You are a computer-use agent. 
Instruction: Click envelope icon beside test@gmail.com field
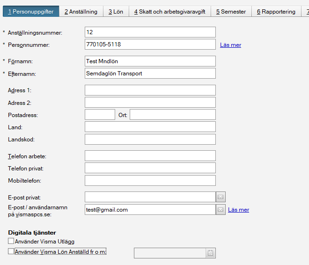tap(221, 210)
